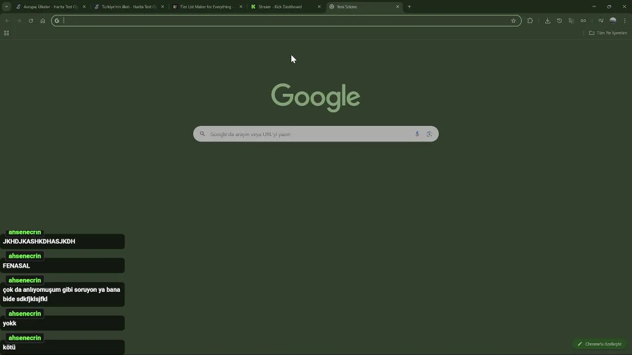
Task: Click the G site icon in address bar
Action: tap(57, 21)
